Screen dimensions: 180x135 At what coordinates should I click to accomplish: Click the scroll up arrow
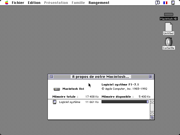tap(152, 101)
